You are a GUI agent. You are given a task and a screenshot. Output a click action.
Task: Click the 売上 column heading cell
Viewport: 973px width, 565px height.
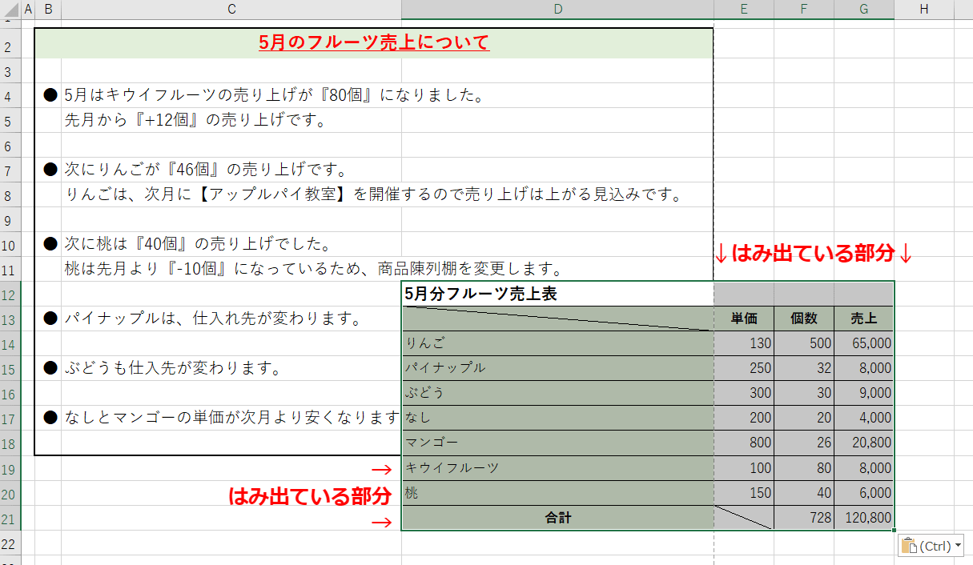point(864,319)
